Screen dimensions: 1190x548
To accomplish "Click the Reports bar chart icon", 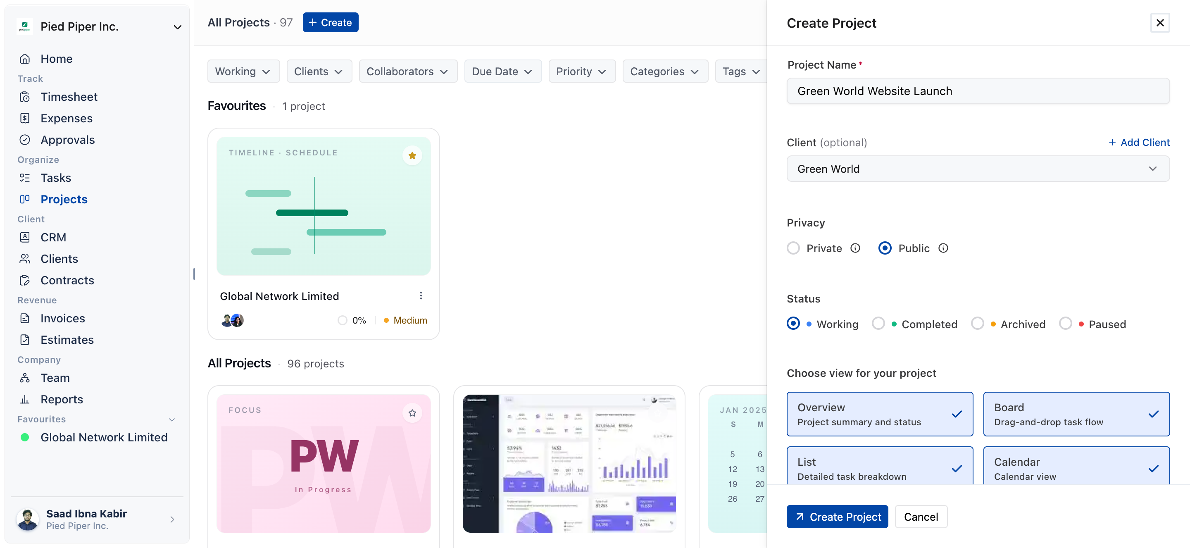I will tap(25, 399).
